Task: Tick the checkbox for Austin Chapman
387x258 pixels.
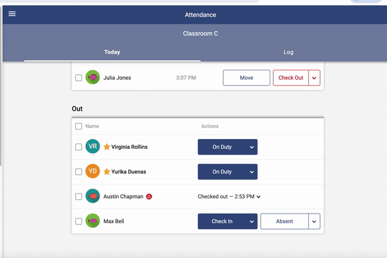Action: click(79, 196)
